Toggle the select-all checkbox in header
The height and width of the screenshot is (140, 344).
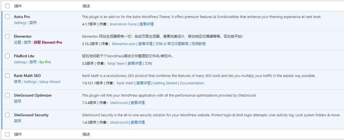tap(7, 6)
